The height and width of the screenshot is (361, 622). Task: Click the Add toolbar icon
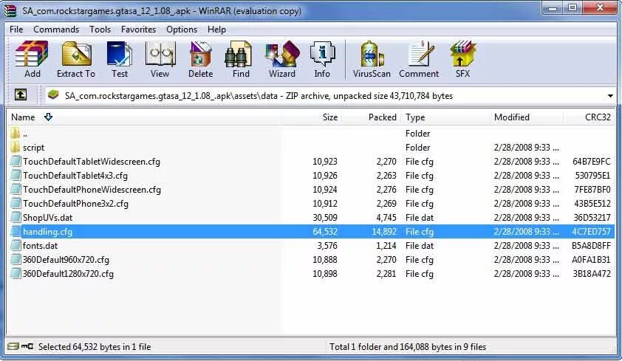point(32,60)
